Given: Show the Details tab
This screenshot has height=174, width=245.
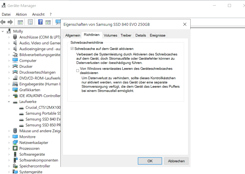Looking at the screenshot, I should (141, 35).
